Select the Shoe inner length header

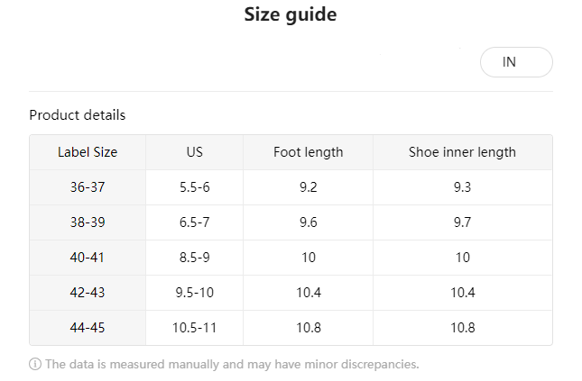pyautogui.click(x=462, y=152)
